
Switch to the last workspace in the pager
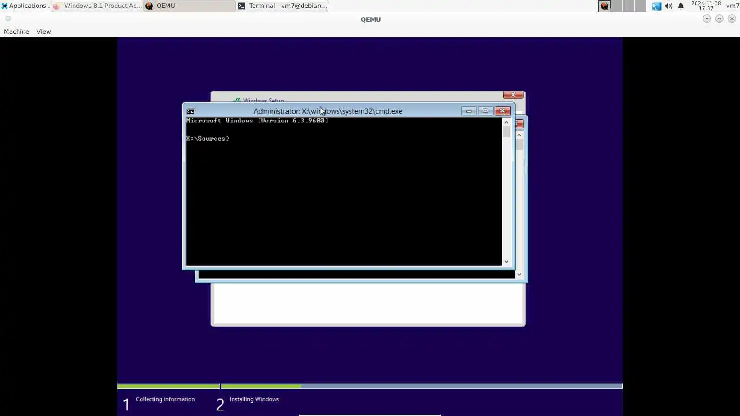641,6
